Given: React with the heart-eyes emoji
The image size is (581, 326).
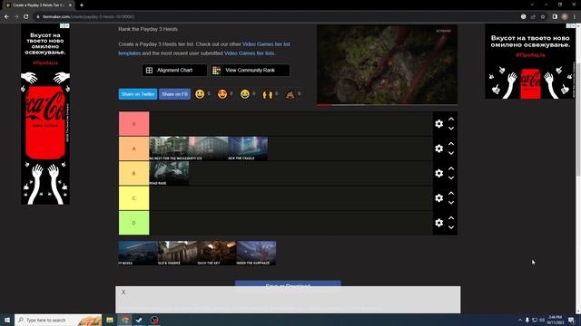Looking at the screenshot, I should click(x=222, y=94).
